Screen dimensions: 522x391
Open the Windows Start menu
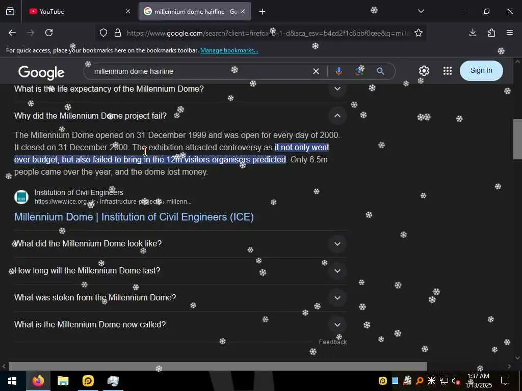click(12, 381)
